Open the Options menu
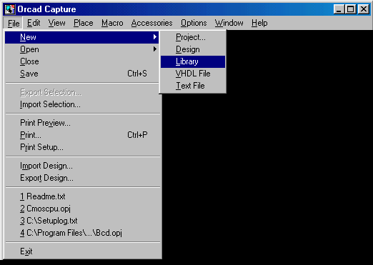The image size is (373, 265). [194, 23]
